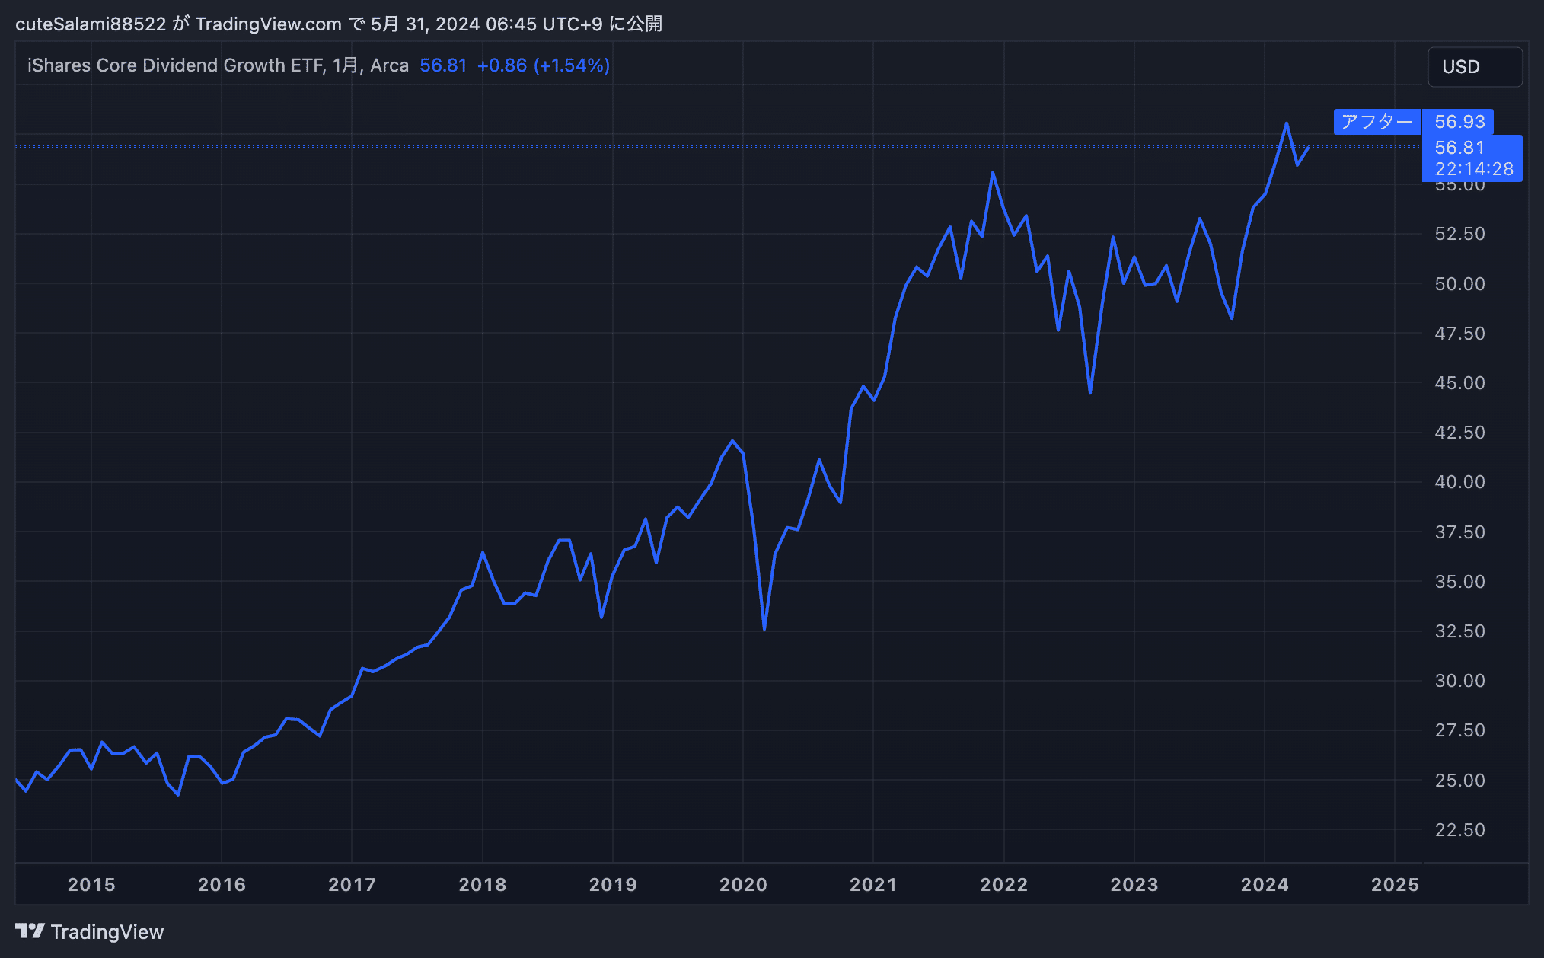Click the 56.81 last price in header
This screenshot has height=958, width=1544.
(x=443, y=65)
